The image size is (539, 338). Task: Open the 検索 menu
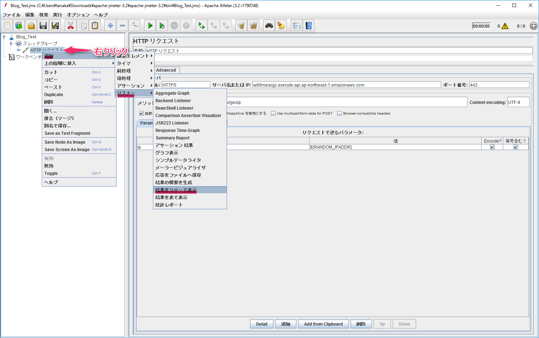(x=44, y=15)
